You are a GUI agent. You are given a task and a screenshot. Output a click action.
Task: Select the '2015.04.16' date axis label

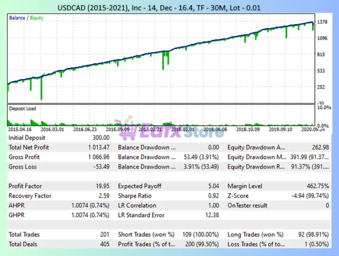20,129
